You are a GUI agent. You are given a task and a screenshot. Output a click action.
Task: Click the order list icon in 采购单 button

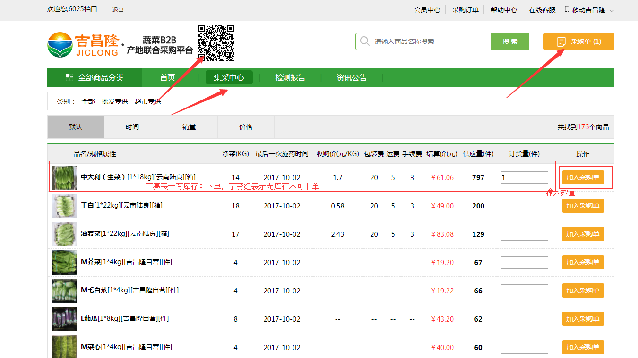[561, 42]
